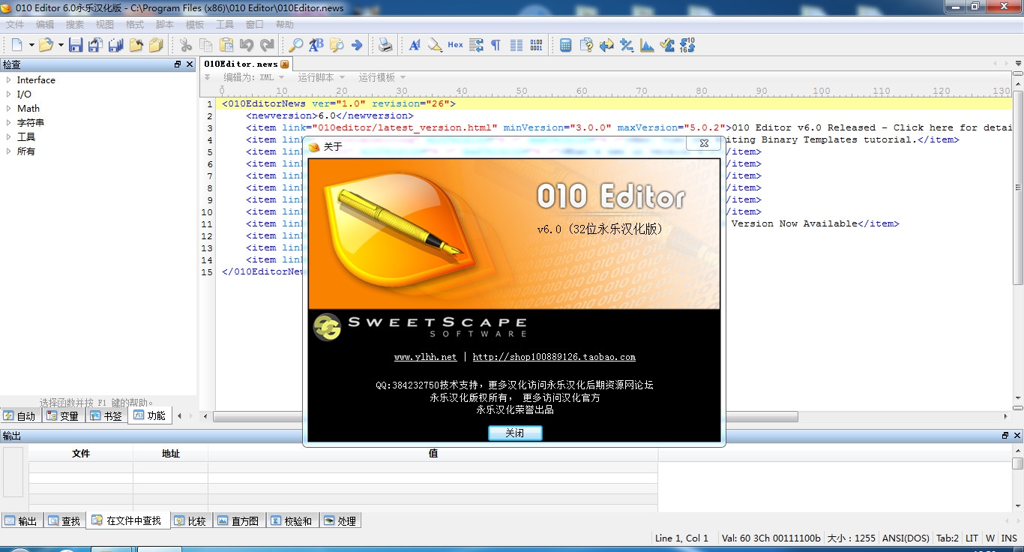Click the Save As toolbar icon
Screen dimensions: 1024x552
pyautogui.click(x=95, y=45)
